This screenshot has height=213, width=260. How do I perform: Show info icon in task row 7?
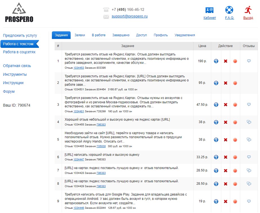216,171
